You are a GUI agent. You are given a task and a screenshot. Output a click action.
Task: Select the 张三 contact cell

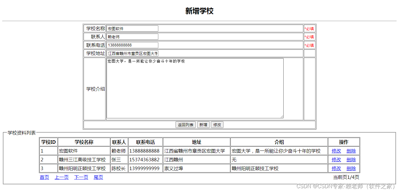tap(119, 160)
